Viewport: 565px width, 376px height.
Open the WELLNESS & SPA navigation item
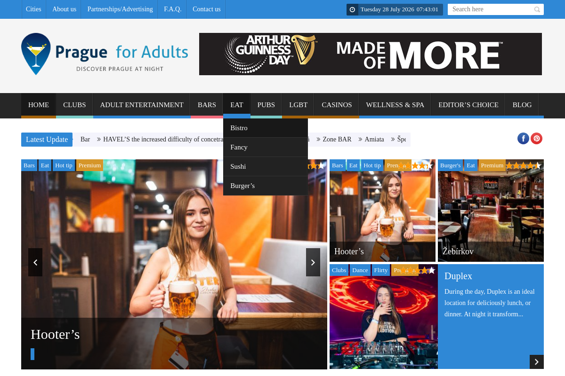coord(395,105)
